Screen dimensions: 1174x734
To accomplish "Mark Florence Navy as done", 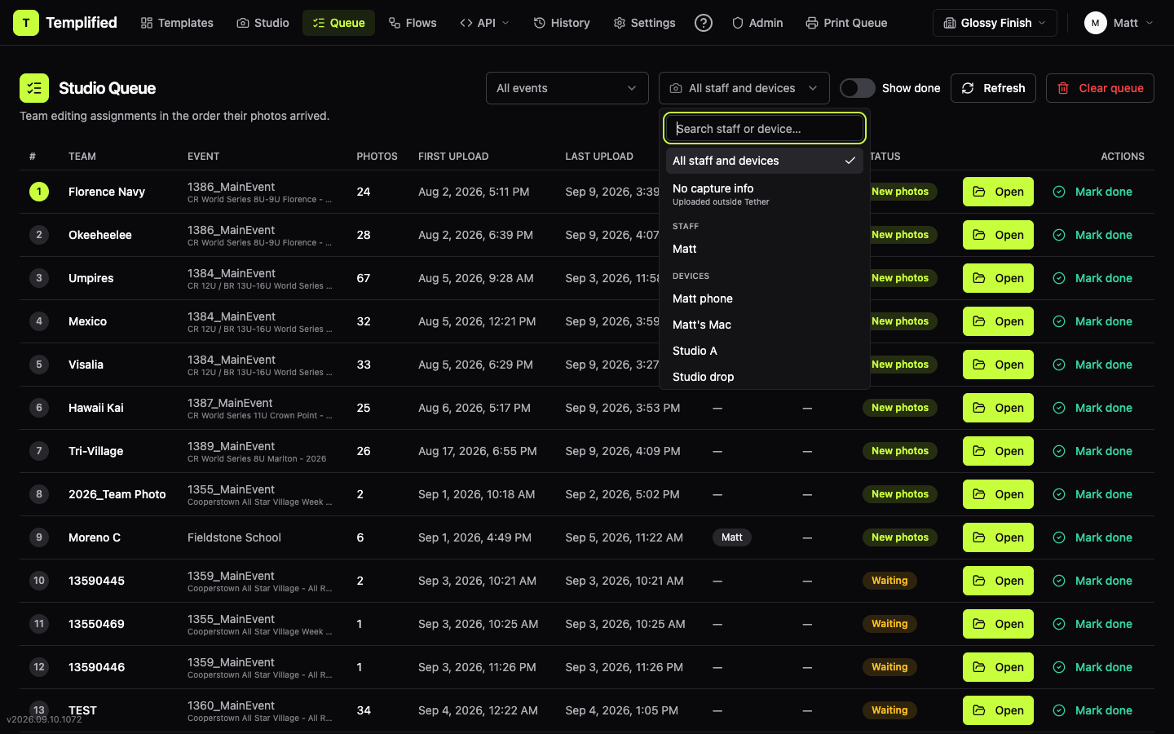I will tap(1092, 192).
